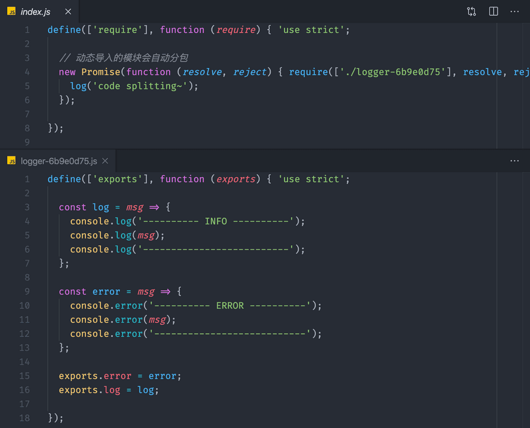Click line number 18 in logger file gutter
This screenshot has height=428, width=530.
[x=25, y=418]
